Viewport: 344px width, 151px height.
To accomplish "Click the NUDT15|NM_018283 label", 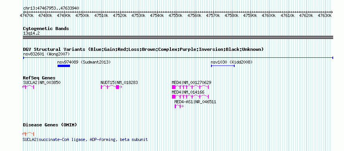I will coord(119,82).
